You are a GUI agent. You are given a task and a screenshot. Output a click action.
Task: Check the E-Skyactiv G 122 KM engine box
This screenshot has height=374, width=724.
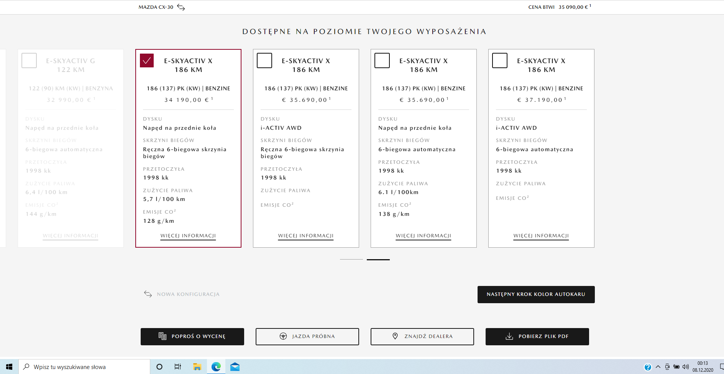(29, 60)
